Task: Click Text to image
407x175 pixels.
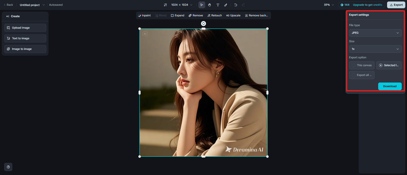Action: [25, 38]
